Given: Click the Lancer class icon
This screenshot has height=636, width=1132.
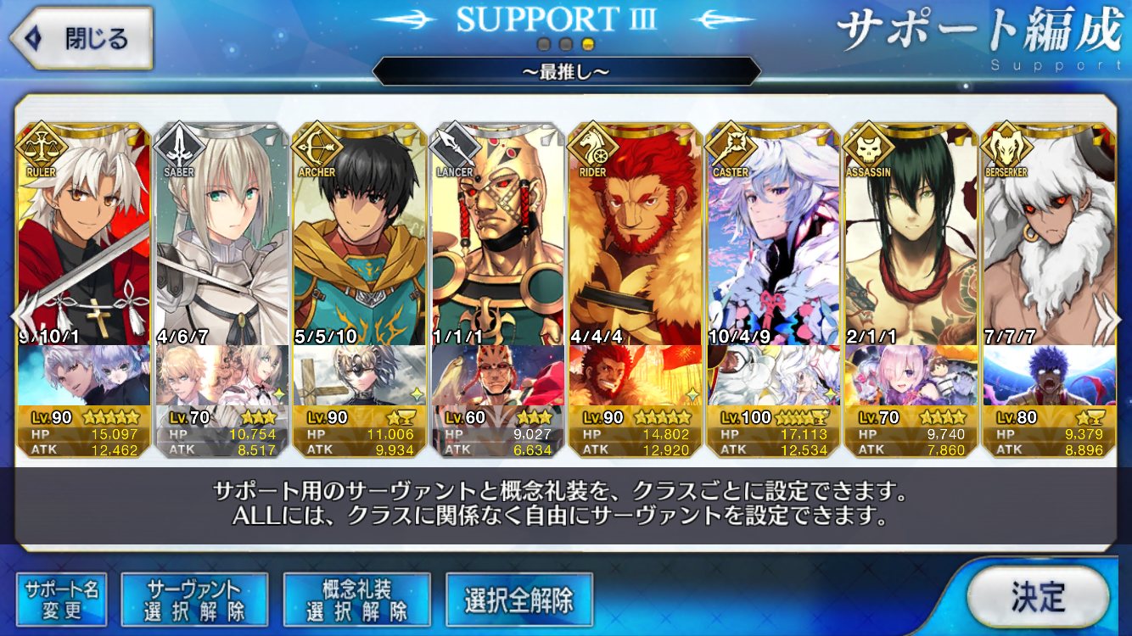Looking at the screenshot, I should 455,148.
